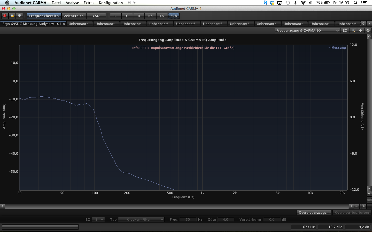Click the red record measurement icon

(5, 16)
